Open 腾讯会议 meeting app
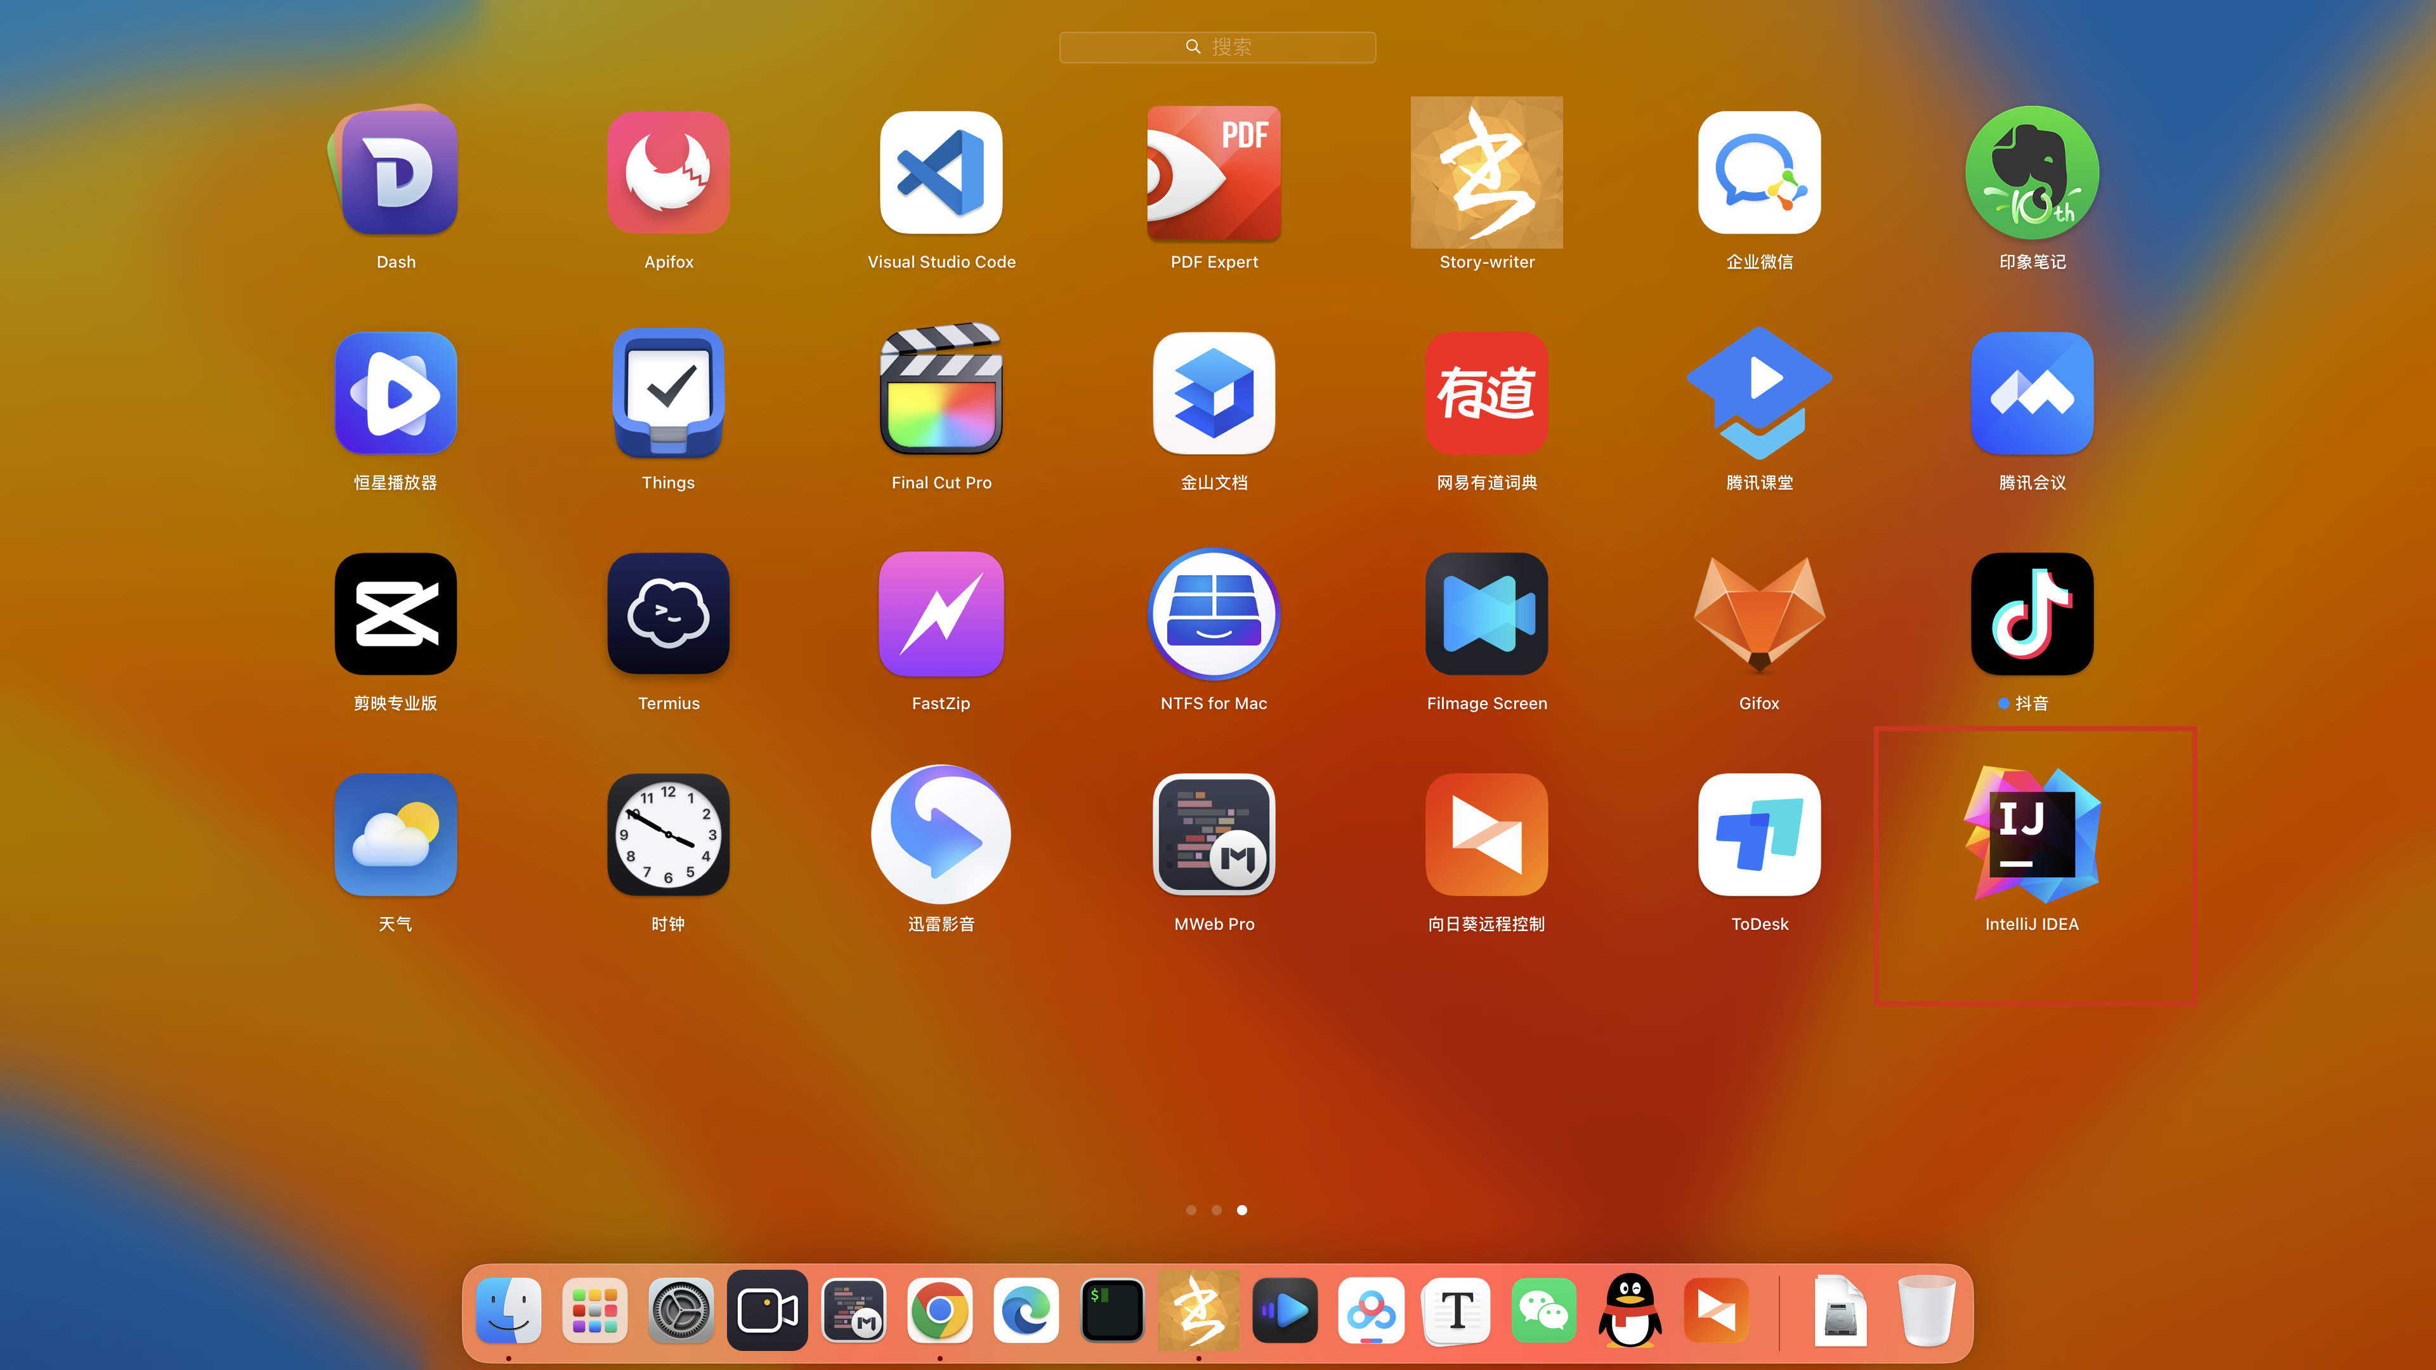The width and height of the screenshot is (2436, 1370). (2032, 393)
